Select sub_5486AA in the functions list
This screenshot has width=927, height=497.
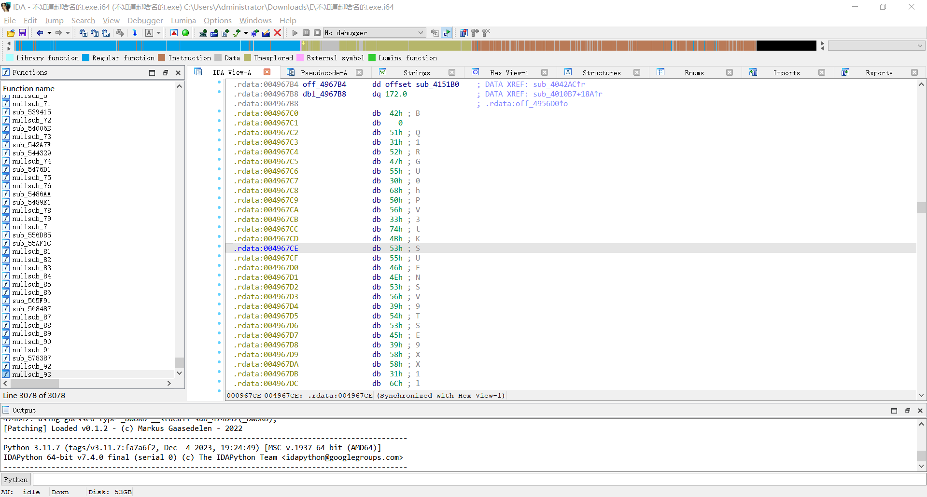pyautogui.click(x=31, y=194)
